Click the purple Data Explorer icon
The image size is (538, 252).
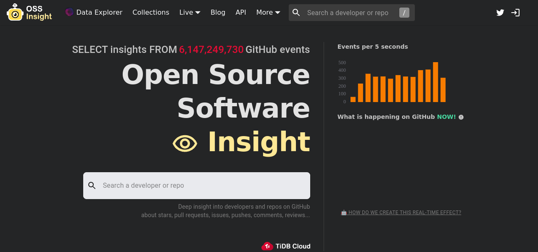click(69, 12)
